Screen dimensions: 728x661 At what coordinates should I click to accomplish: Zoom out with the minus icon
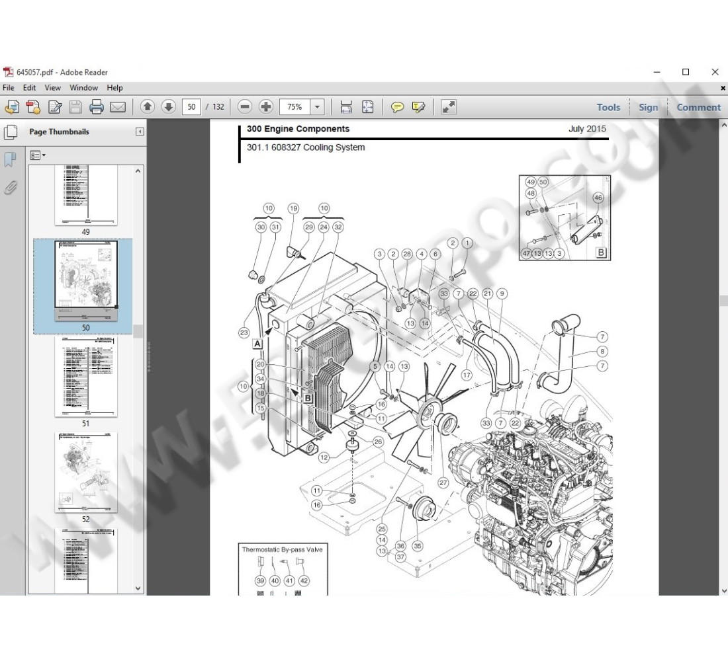[244, 106]
